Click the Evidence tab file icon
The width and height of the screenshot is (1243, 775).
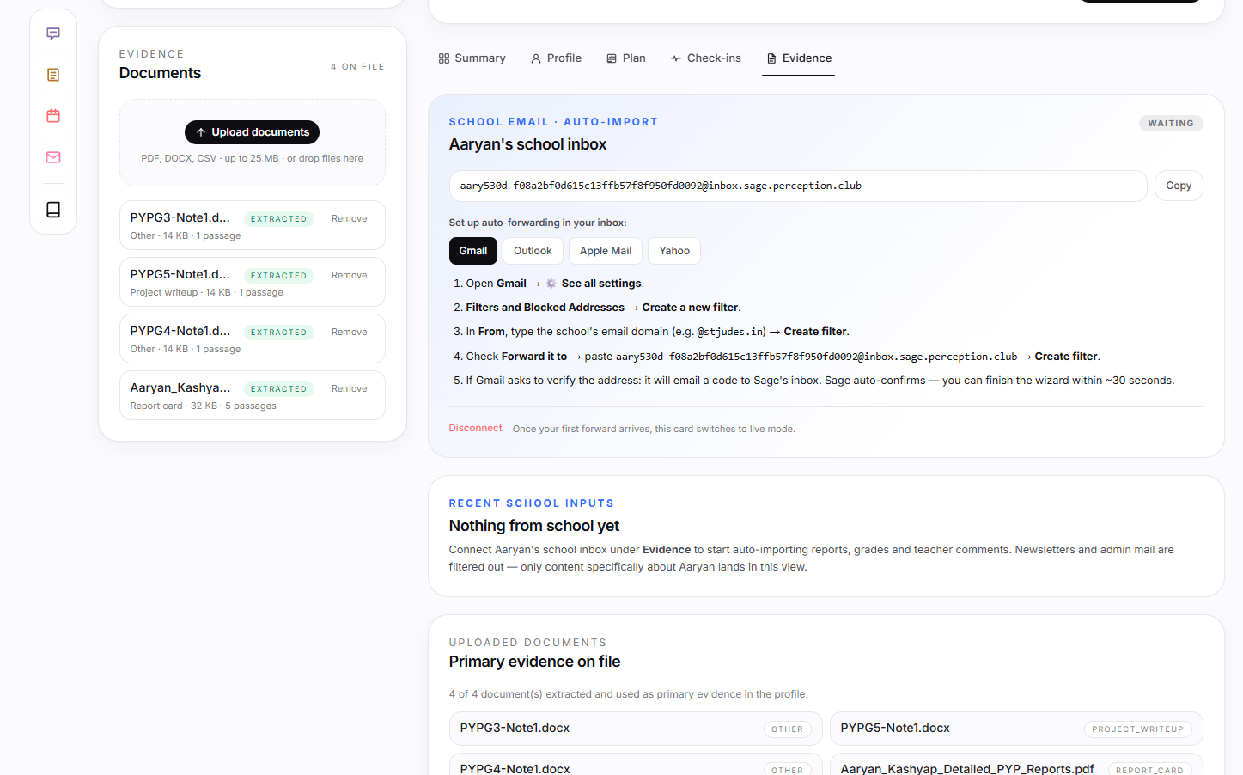pyautogui.click(x=771, y=58)
